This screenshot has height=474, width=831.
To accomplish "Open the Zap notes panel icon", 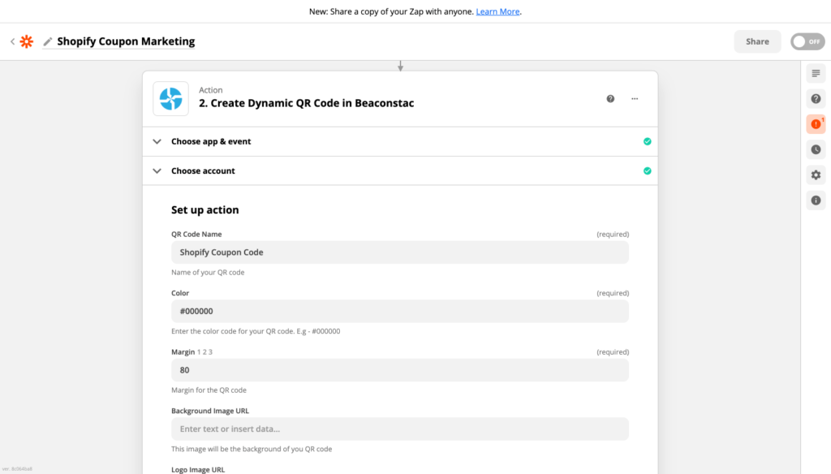I will (816, 73).
